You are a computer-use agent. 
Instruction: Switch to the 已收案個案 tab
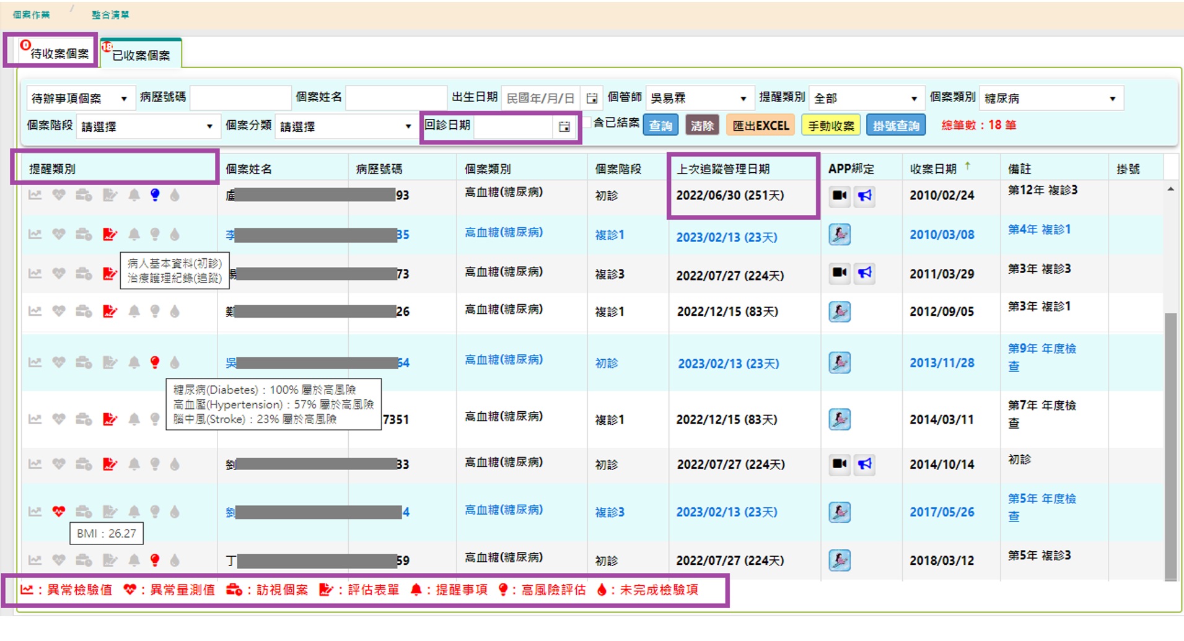141,55
